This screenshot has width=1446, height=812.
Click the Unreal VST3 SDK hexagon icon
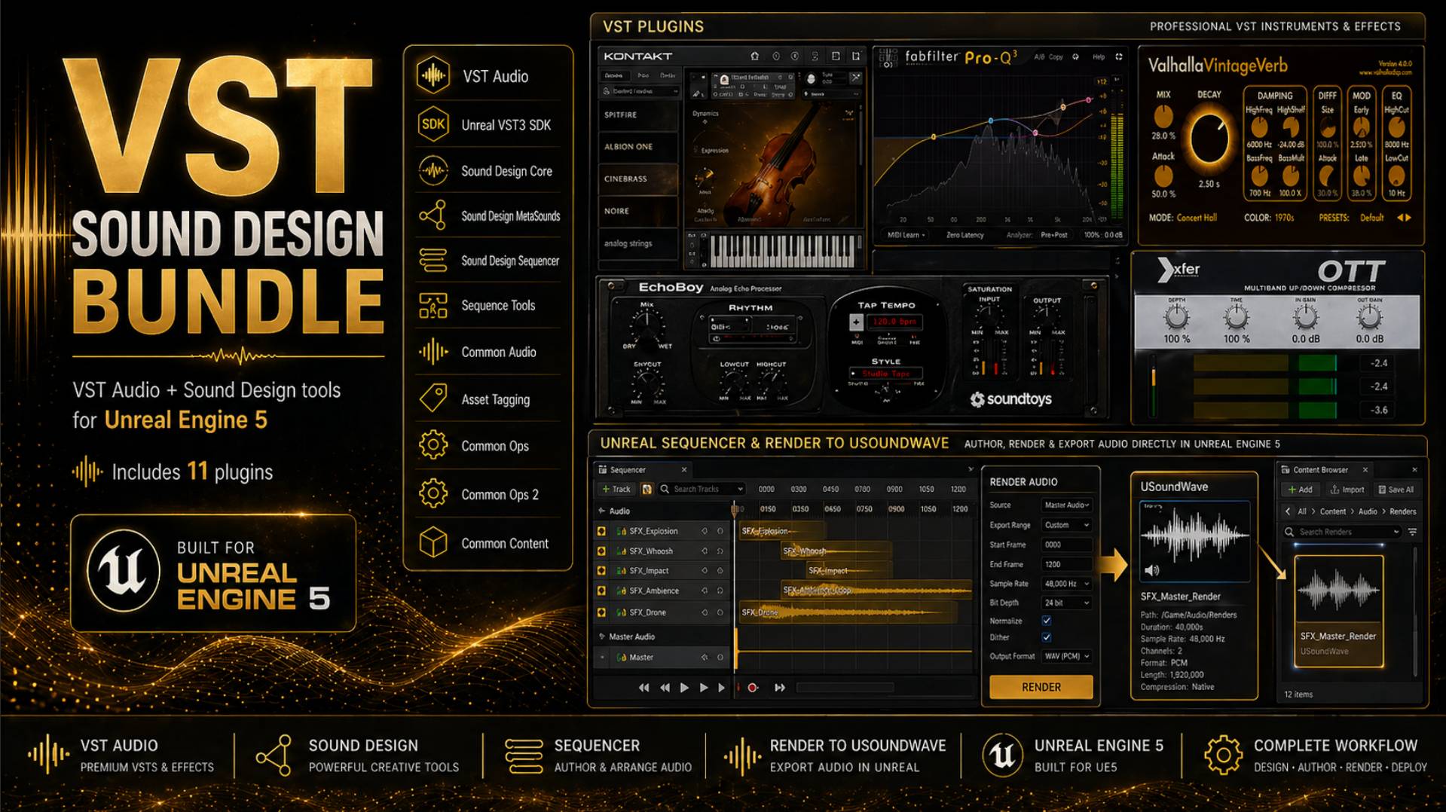433,124
